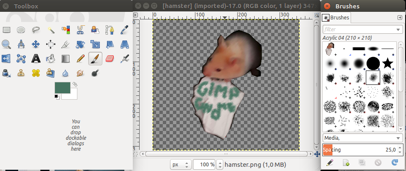Pick the Eraser tool

click(110, 59)
